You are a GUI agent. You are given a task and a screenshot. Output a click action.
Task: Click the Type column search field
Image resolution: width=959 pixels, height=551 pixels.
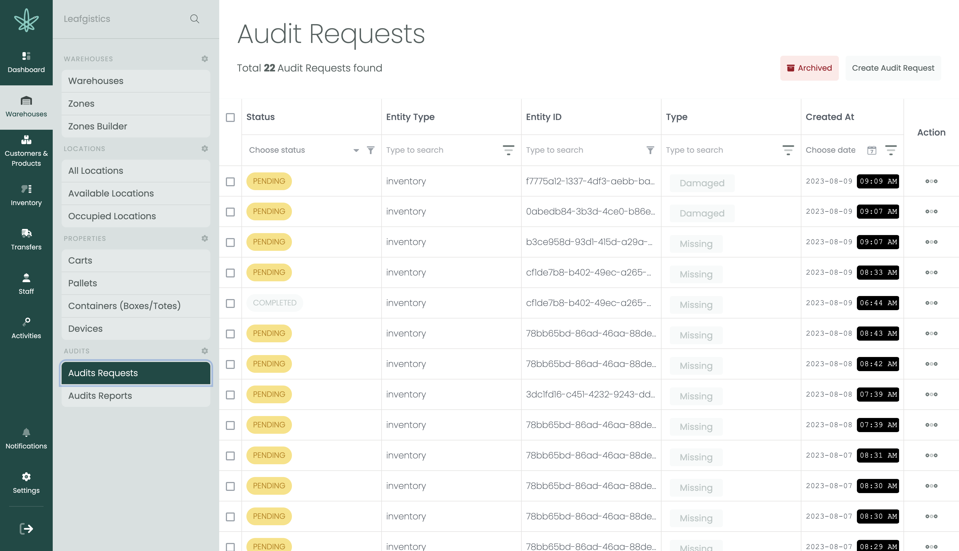[721, 150]
